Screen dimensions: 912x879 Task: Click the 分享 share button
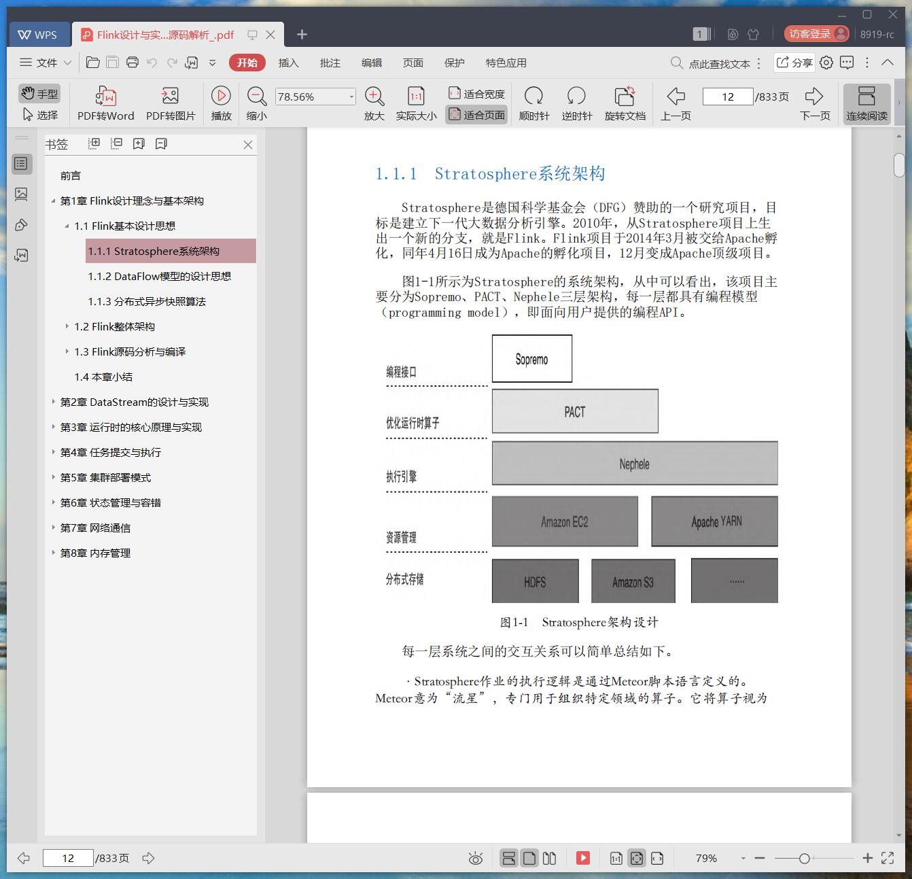pos(794,63)
